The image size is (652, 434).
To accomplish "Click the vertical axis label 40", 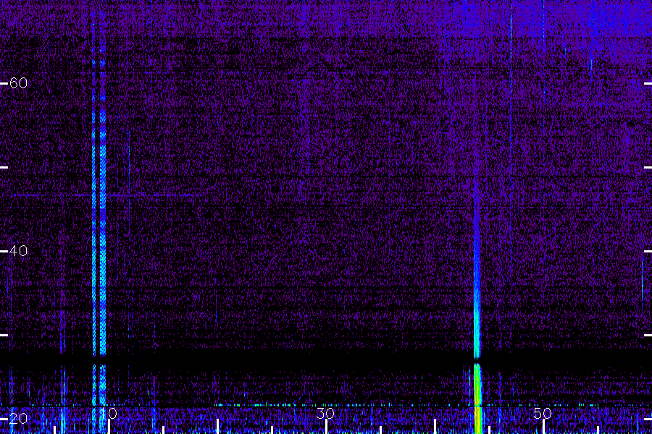I will (x=18, y=251).
